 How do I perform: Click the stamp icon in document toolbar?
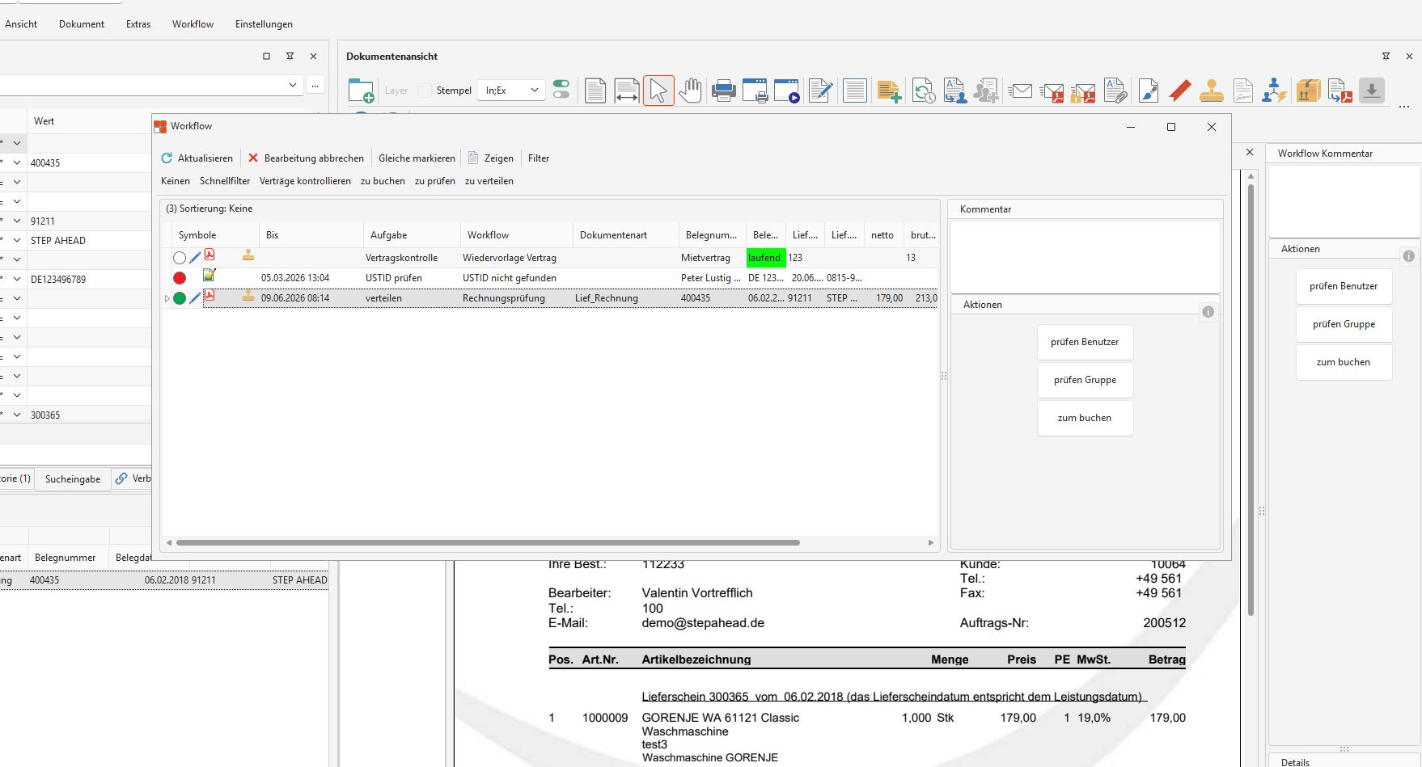[x=1211, y=91]
